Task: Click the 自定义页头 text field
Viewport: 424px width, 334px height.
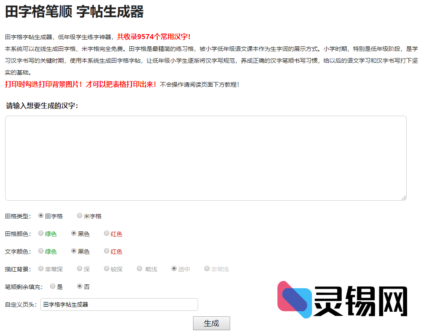Action: point(119,305)
